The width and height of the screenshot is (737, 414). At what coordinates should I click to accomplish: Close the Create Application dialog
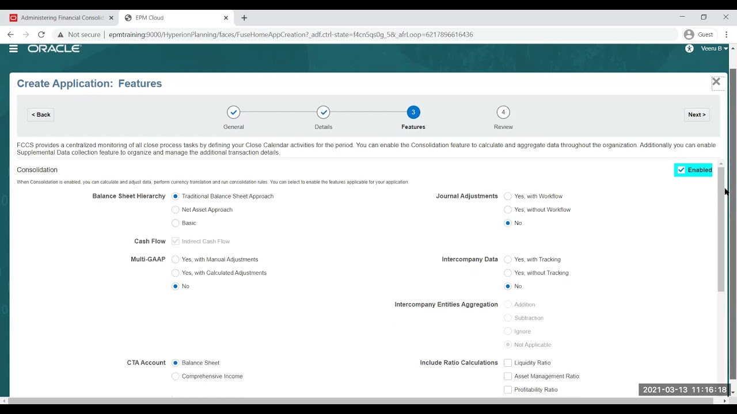pyautogui.click(x=716, y=82)
